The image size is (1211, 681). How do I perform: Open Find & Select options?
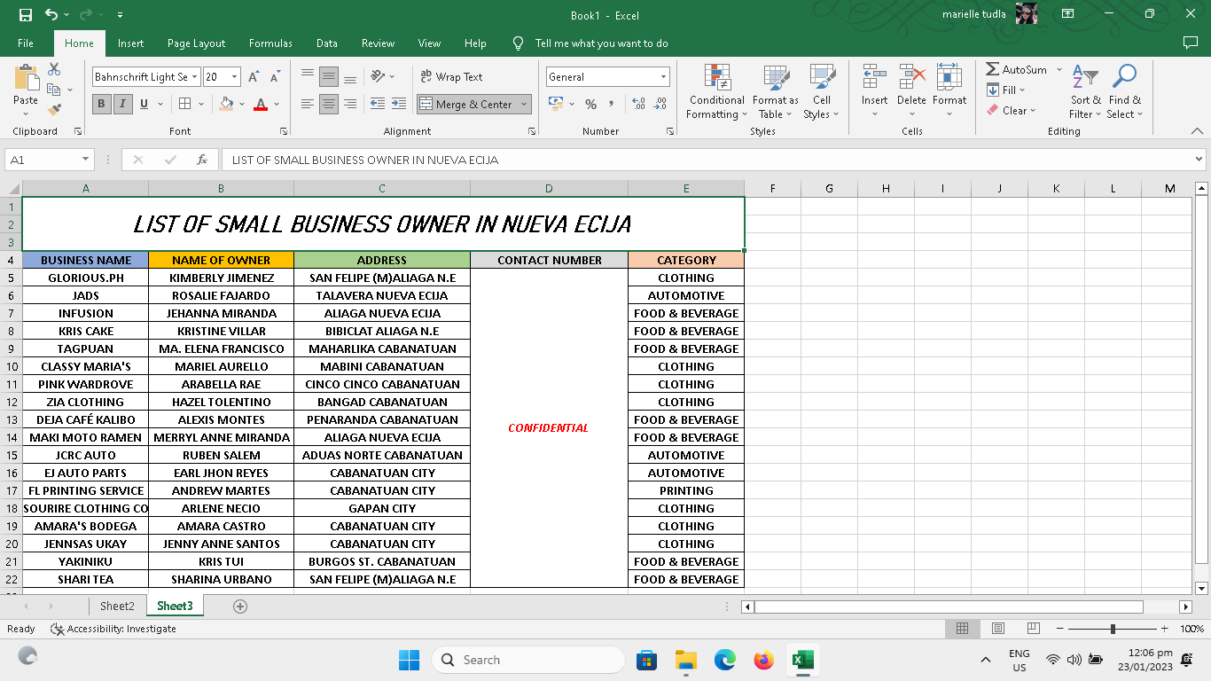(1125, 91)
